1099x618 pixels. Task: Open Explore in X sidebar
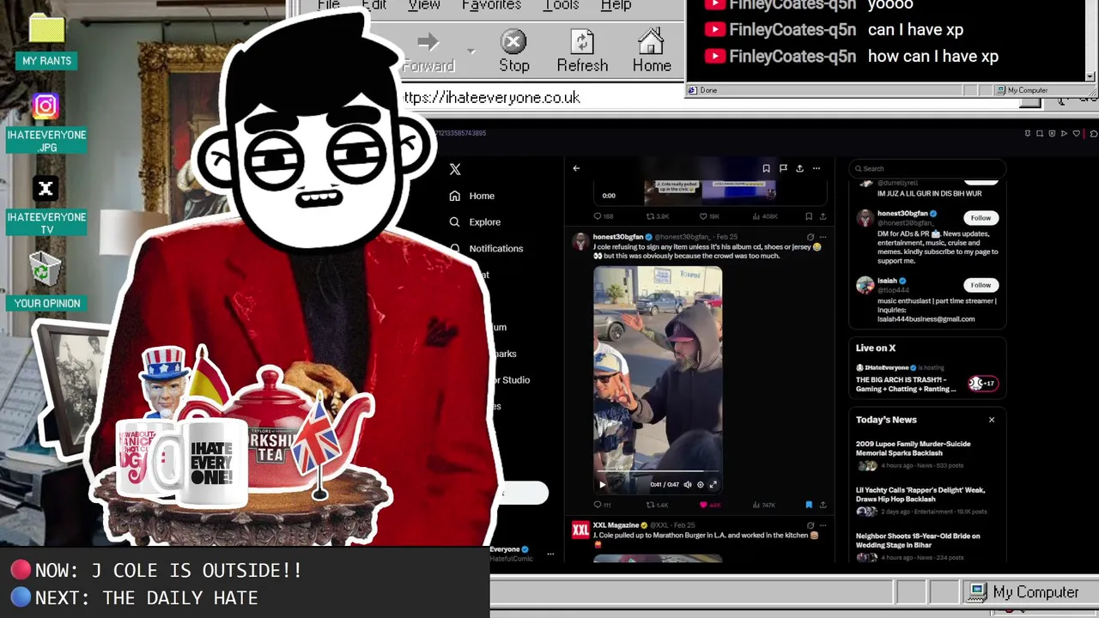click(475, 222)
